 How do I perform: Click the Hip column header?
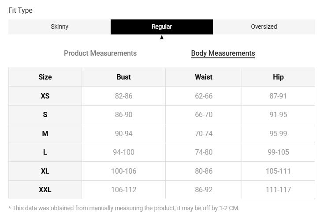point(278,77)
